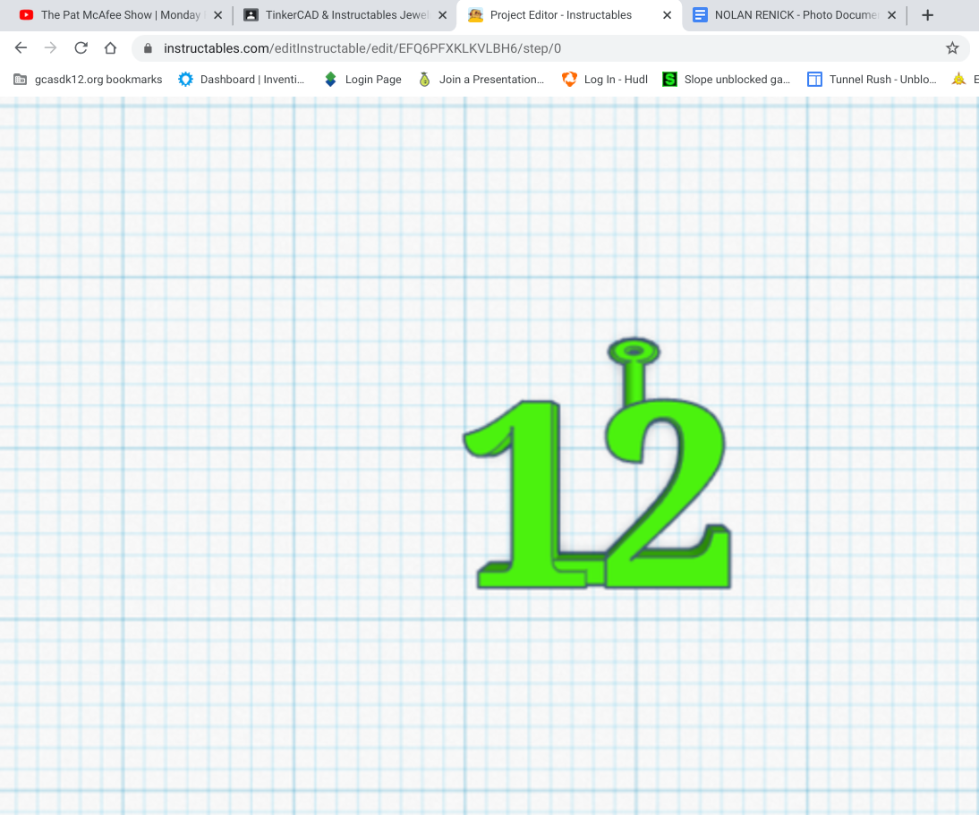Screen dimensions: 979x815
Task: Open gcasdk12.org bookmarks folder
Action: (x=88, y=80)
